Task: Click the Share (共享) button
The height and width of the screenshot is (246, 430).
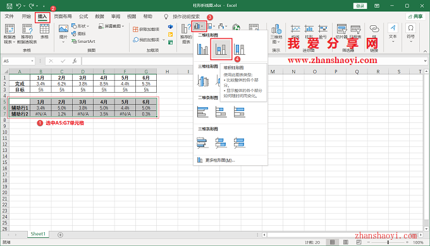Action: [415, 16]
